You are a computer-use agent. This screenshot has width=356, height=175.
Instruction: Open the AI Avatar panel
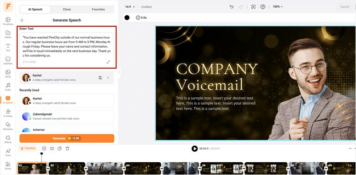point(8,113)
